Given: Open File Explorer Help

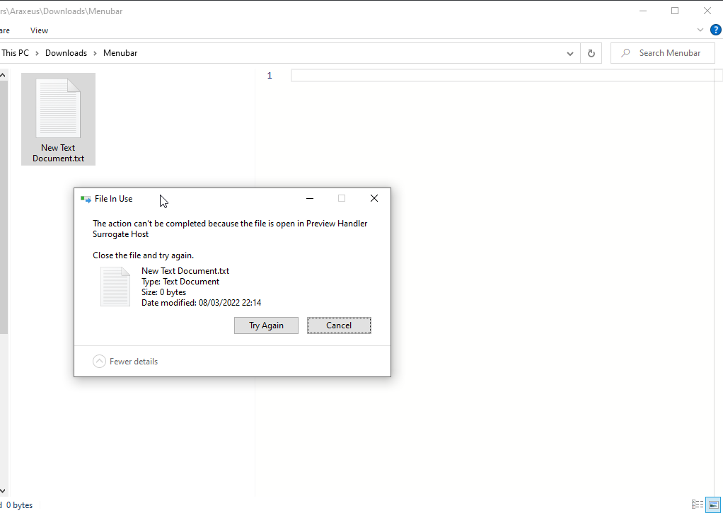Looking at the screenshot, I should coord(715,30).
